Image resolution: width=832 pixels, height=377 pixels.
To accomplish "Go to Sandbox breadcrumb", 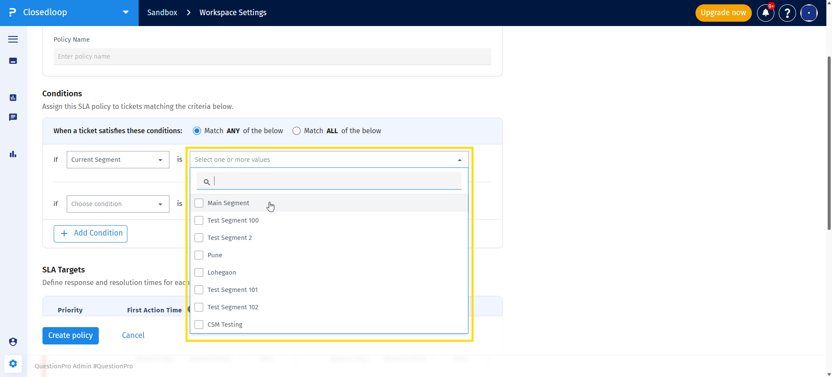I will (162, 13).
